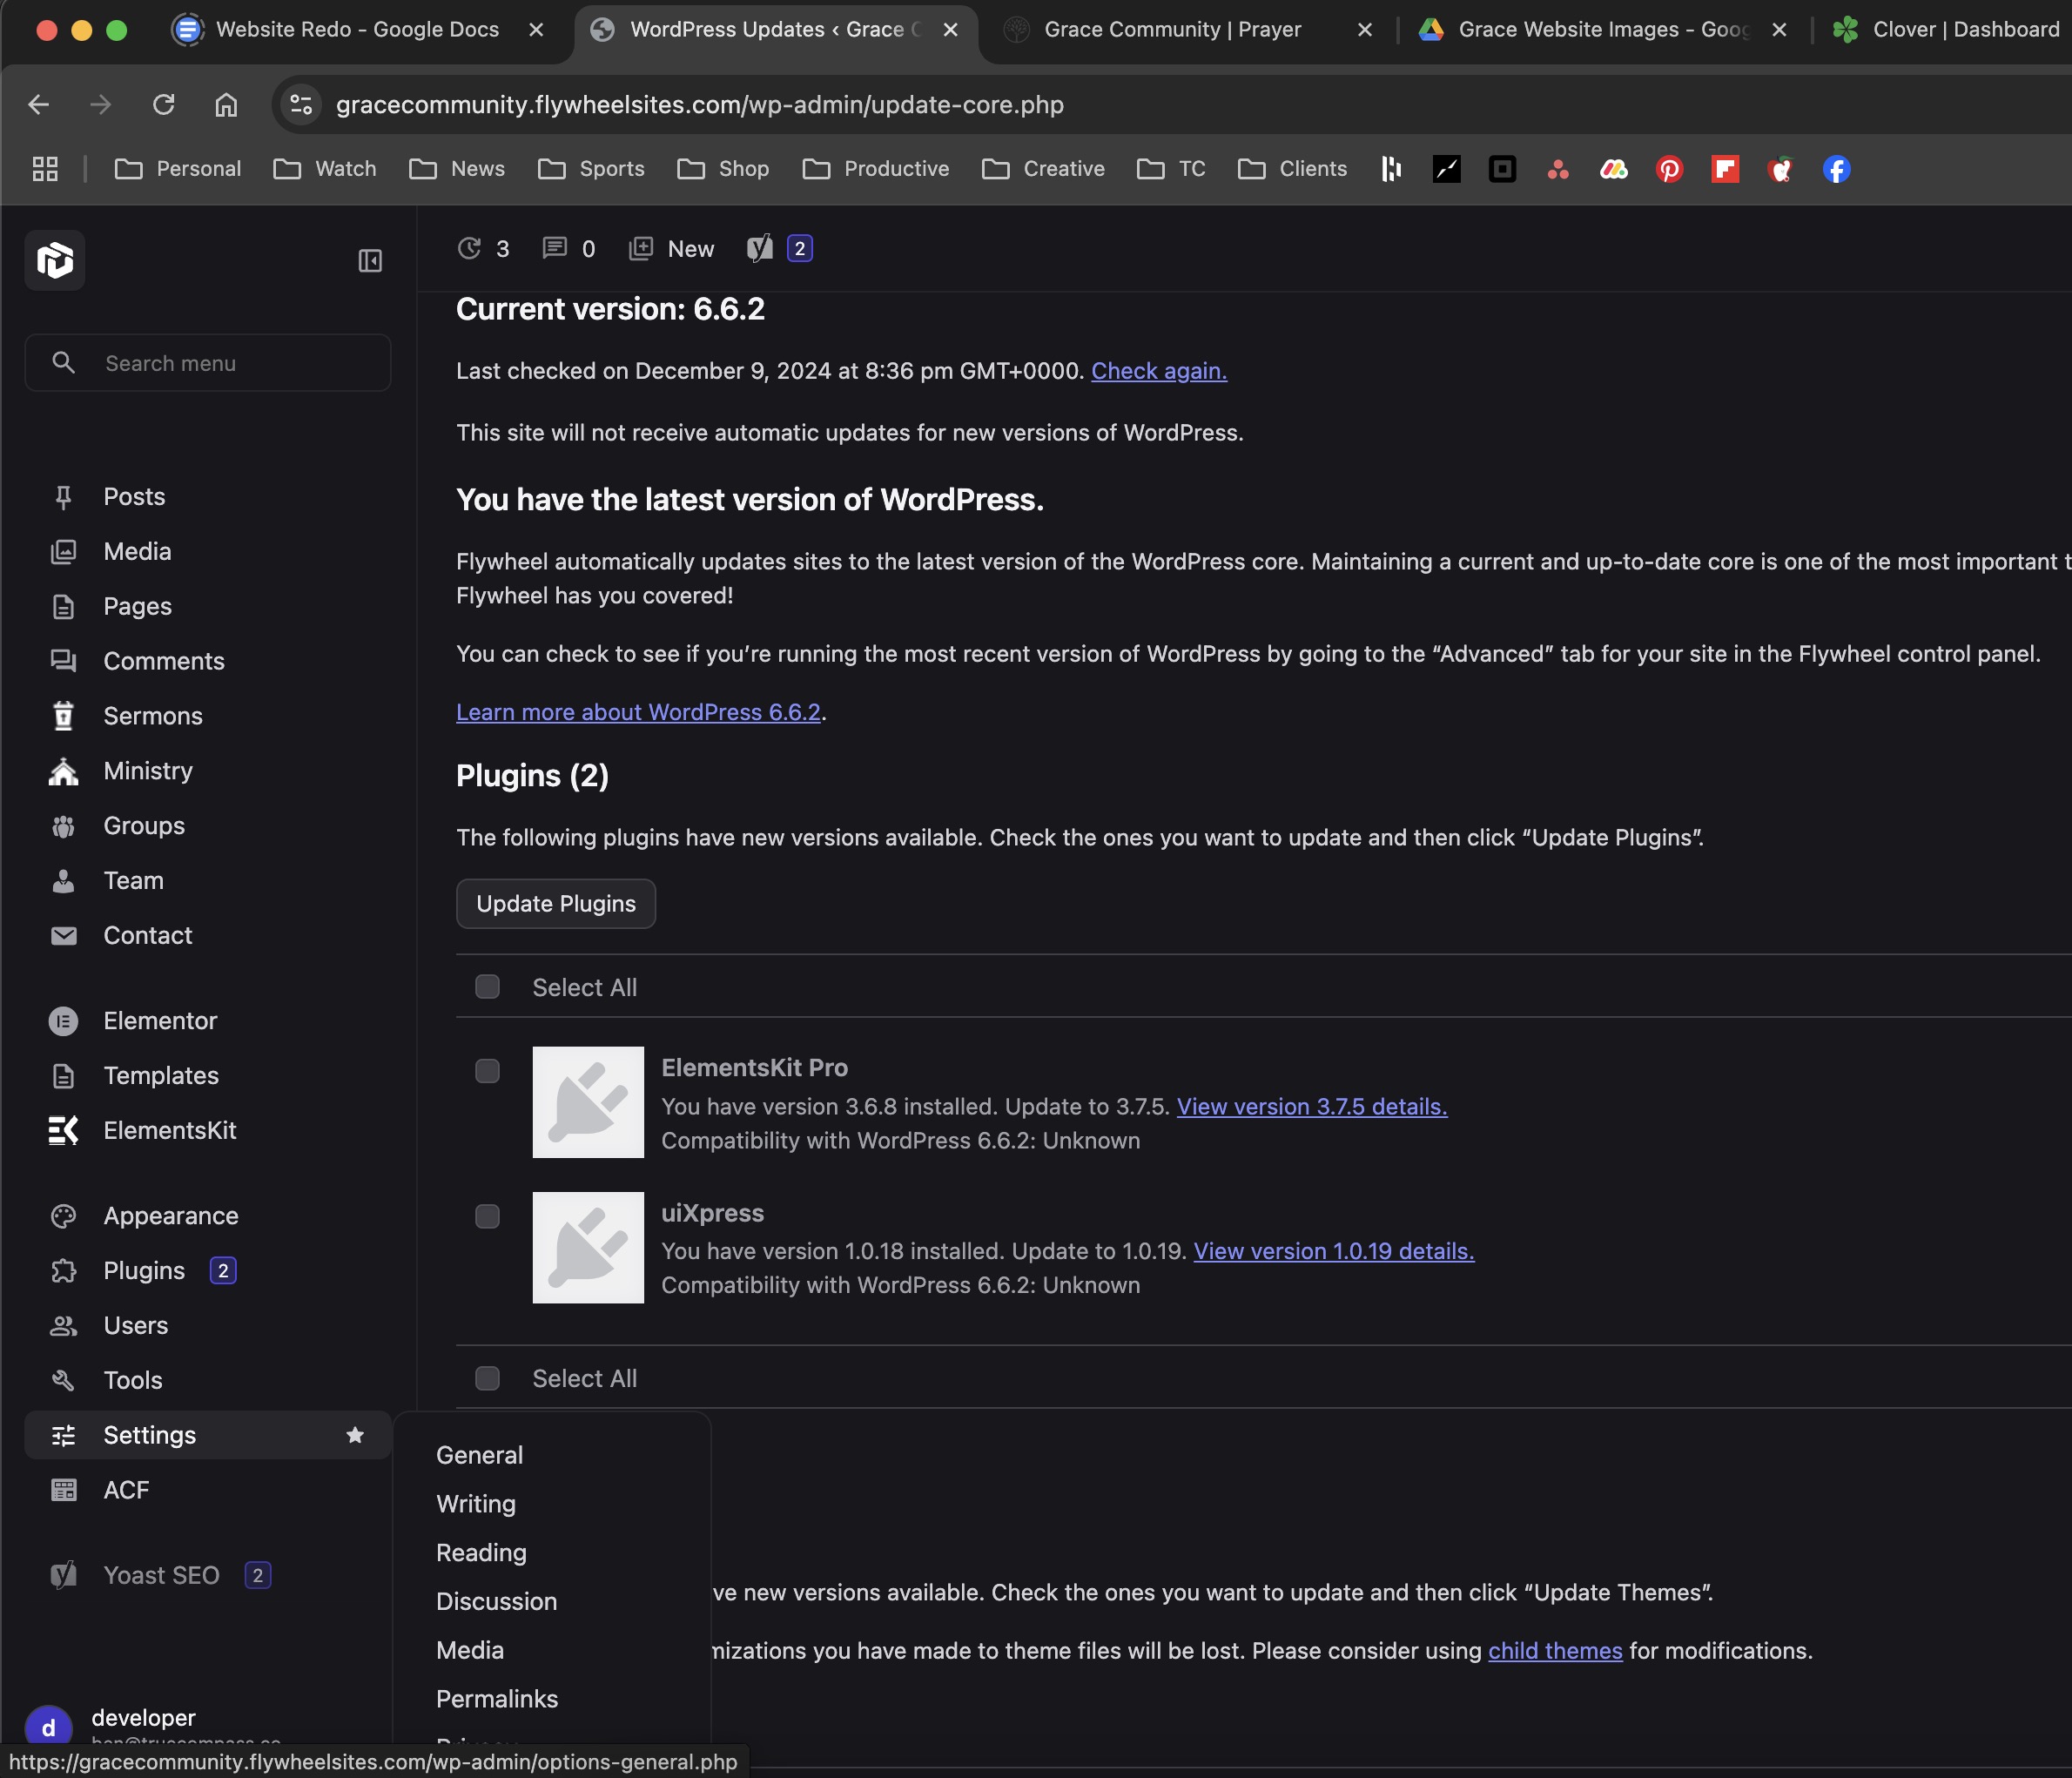
Task: Select Permalinks in Settings submenu
Action: [x=496, y=1699]
